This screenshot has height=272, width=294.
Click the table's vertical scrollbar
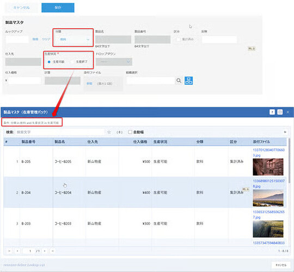pos(289,160)
